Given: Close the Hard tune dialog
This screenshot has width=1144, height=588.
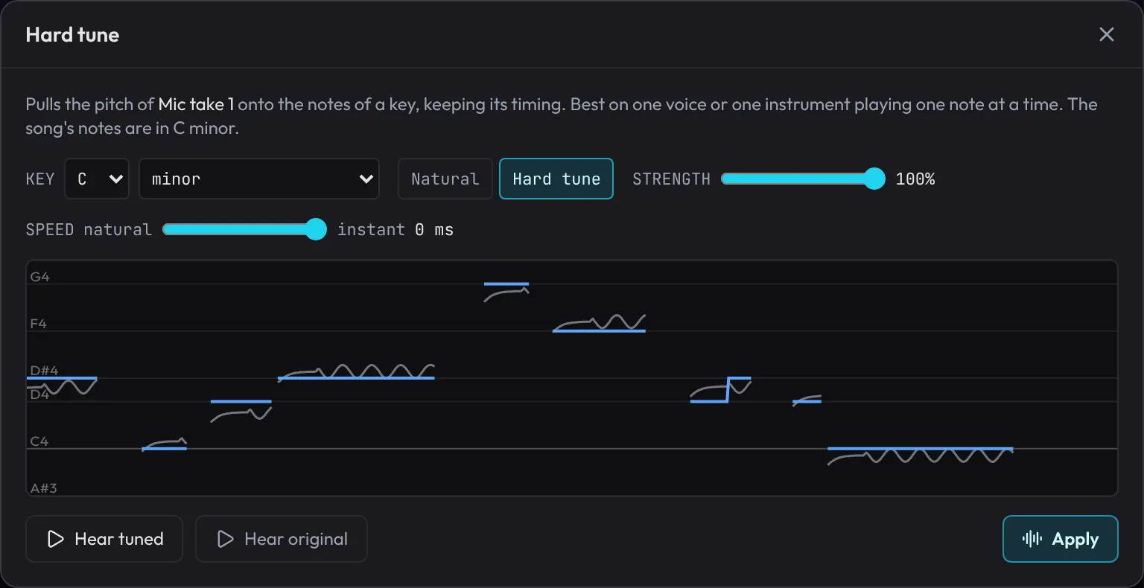Looking at the screenshot, I should (x=1106, y=34).
